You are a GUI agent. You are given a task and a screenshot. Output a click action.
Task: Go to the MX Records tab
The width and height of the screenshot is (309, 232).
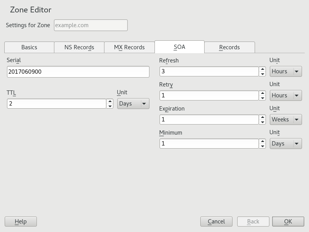pyautogui.click(x=129, y=47)
